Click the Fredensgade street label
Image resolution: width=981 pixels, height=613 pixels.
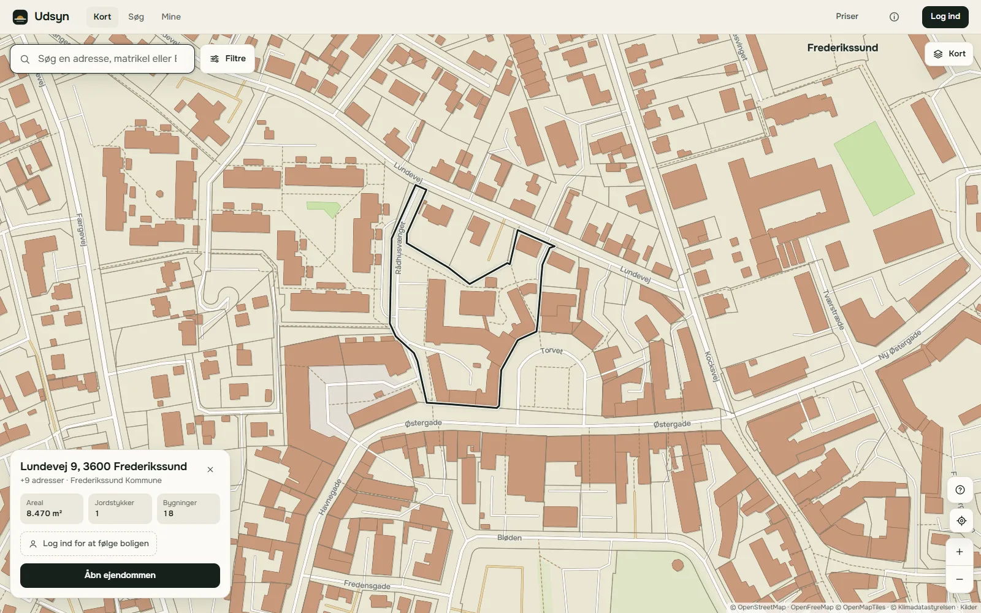[367, 585]
